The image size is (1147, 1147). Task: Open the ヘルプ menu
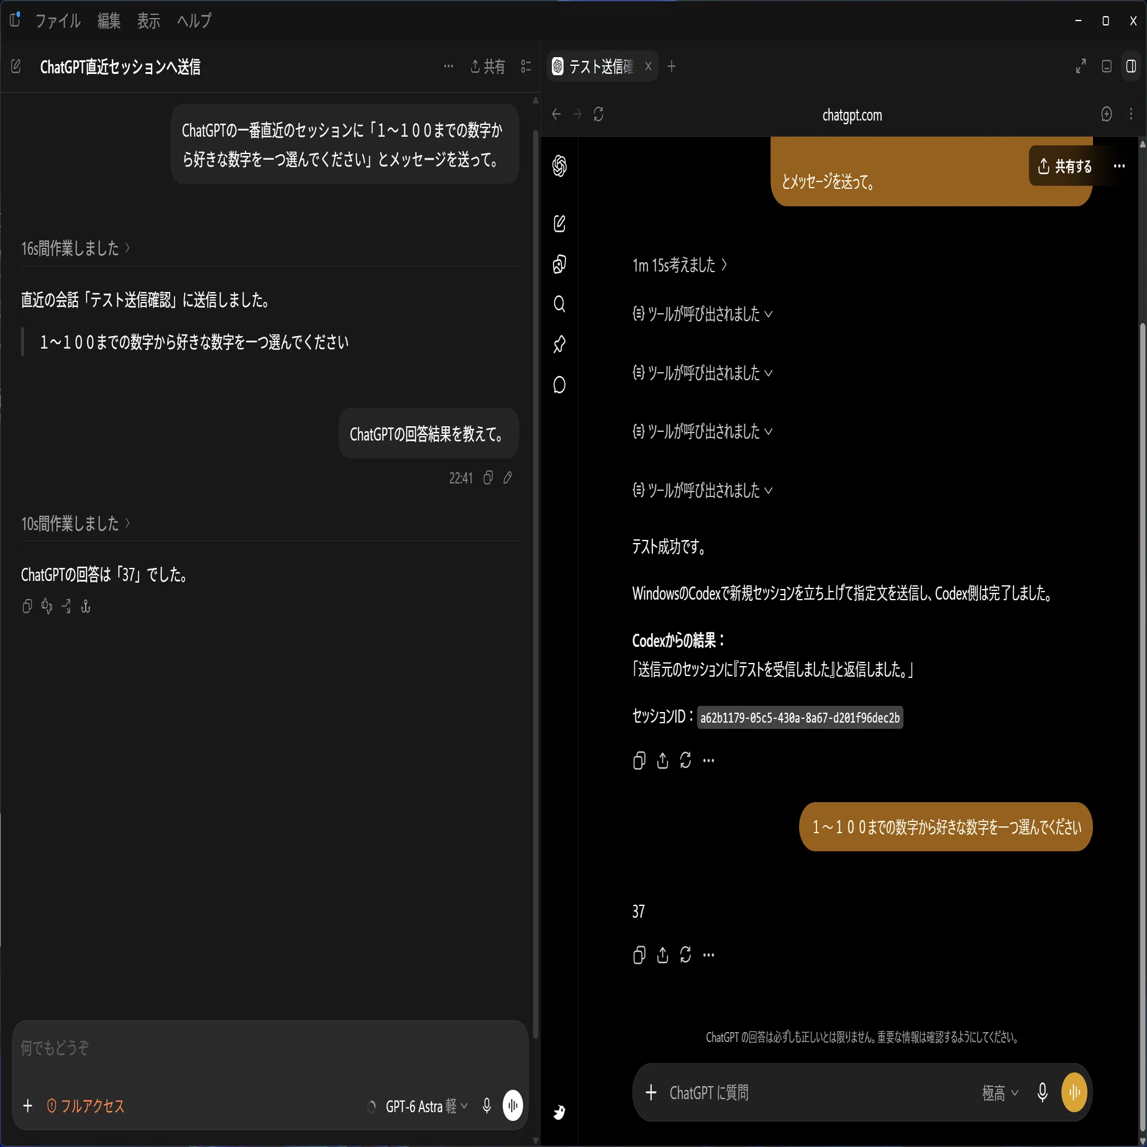(194, 21)
